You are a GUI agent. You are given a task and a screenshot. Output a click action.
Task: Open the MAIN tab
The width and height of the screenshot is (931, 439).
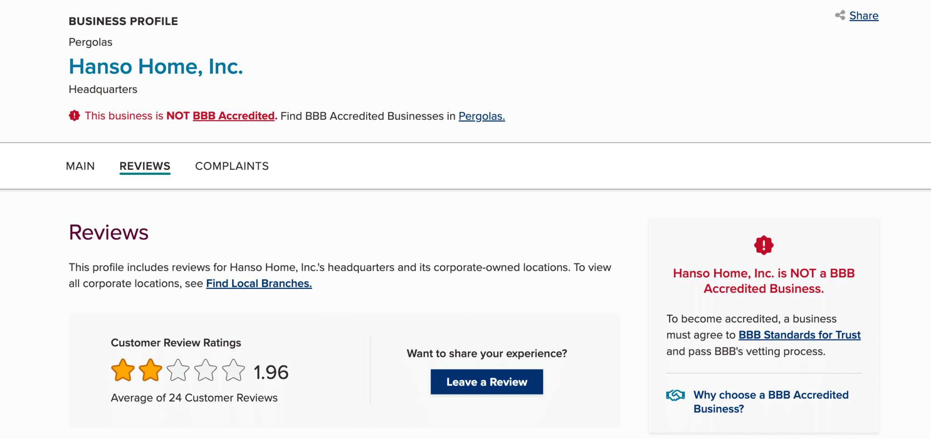click(x=80, y=166)
